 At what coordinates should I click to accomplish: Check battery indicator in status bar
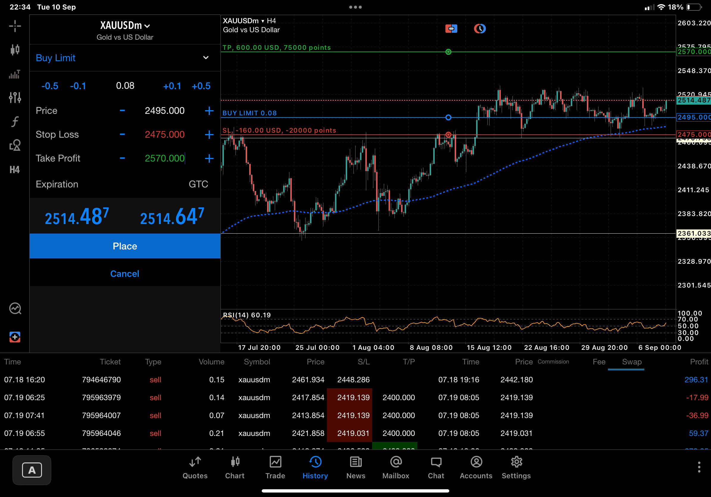(x=694, y=7)
